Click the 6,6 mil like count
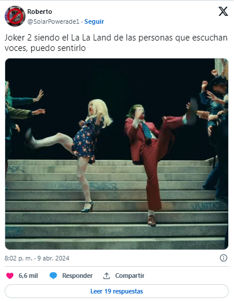234x301 pixels. [28, 276]
